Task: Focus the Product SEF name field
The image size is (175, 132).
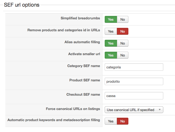Action: click(134, 81)
